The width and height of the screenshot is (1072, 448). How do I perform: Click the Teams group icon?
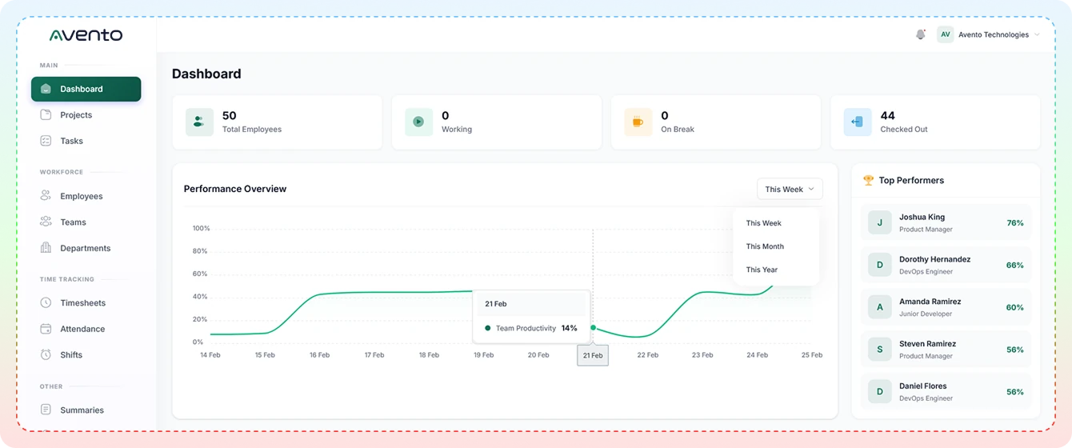(x=46, y=222)
